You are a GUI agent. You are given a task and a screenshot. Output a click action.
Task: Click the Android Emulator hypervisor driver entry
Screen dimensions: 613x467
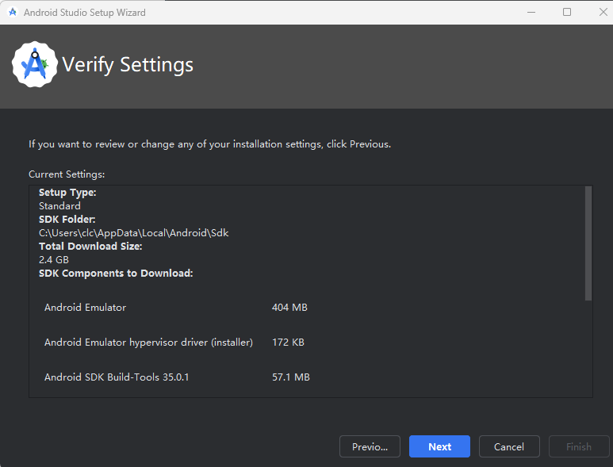pyautogui.click(x=148, y=342)
